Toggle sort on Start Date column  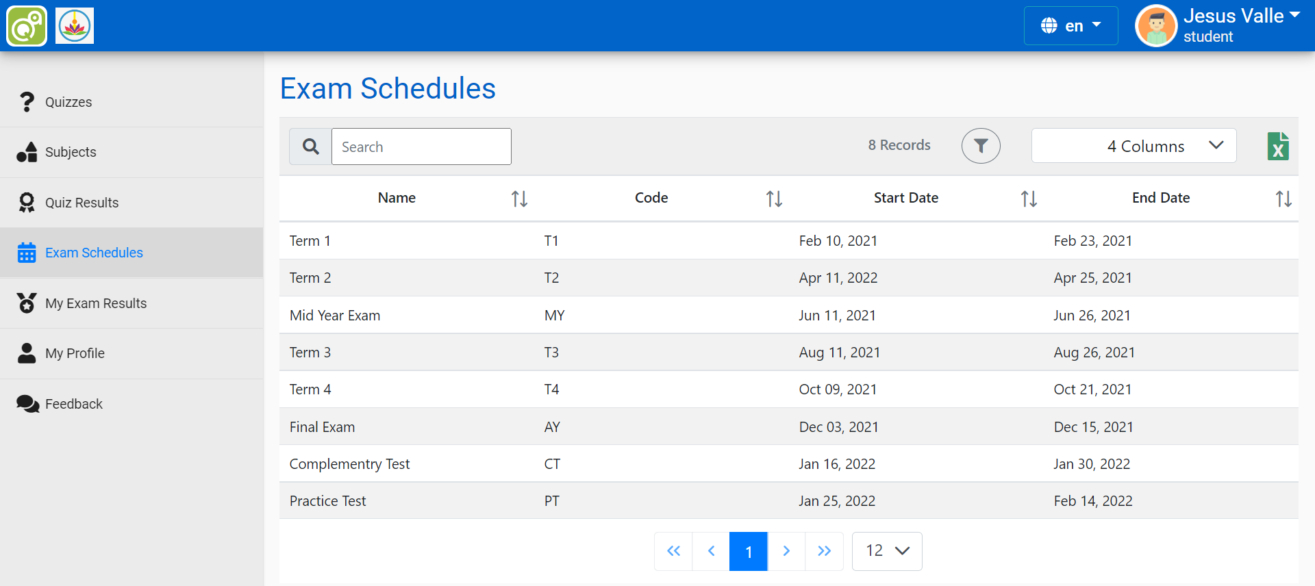(x=1029, y=199)
